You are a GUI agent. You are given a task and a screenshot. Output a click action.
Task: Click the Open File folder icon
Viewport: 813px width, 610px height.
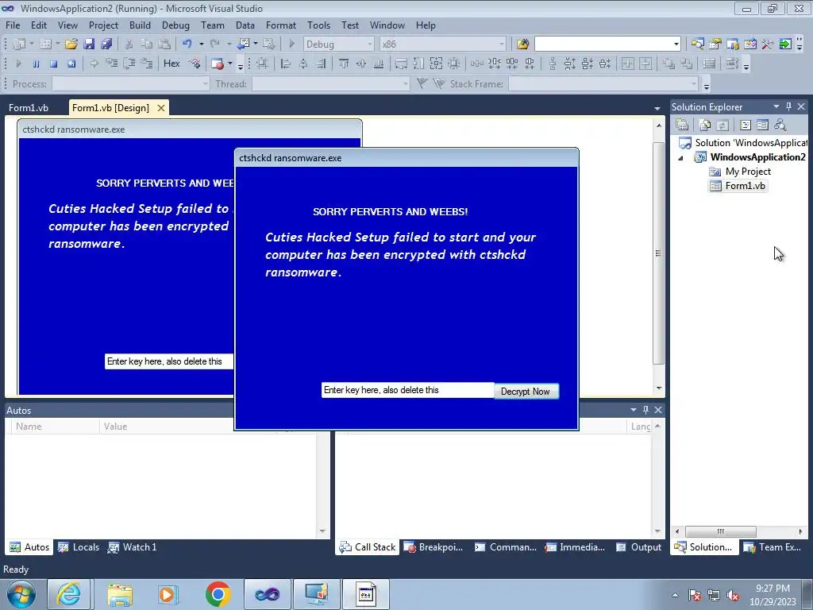[71, 44]
